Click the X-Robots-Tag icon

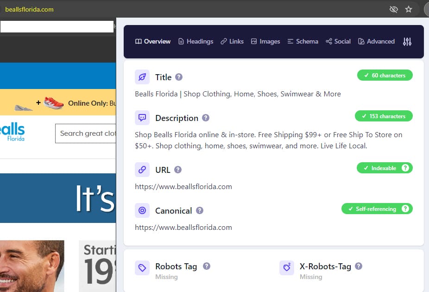point(287,267)
